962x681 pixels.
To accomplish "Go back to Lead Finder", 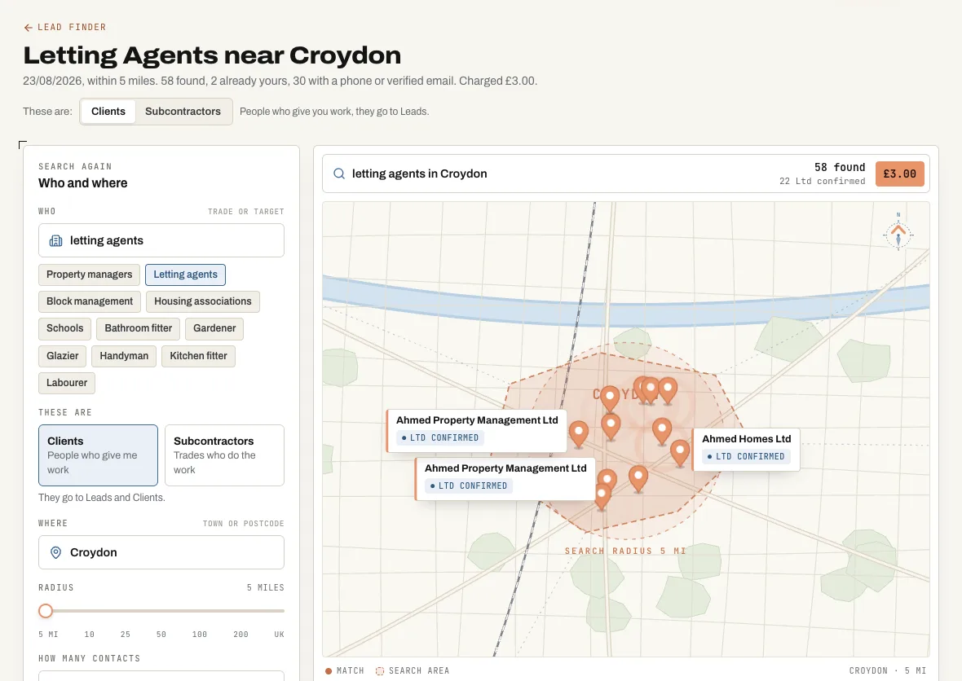I will tap(64, 27).
